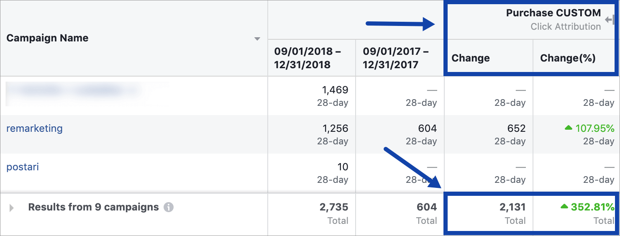Select the 1,469 purchases cell
The width and height of the screenshot is (620, 236).
click(x=335, y=90)
